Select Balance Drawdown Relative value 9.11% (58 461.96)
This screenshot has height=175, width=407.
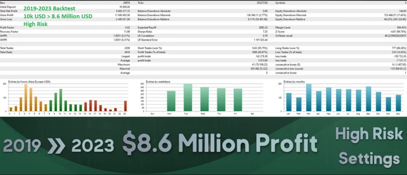pyautogui.click(x=257, y=19)
